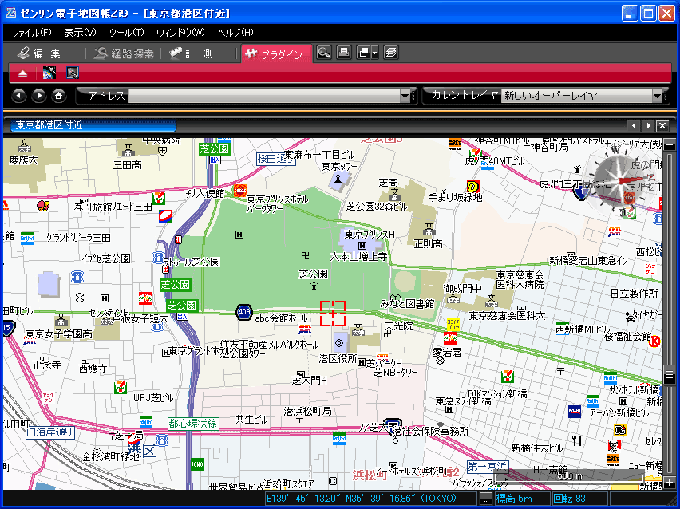Open the ファイル(F) menu
The image size is (680, 509).
coord(31,33)
